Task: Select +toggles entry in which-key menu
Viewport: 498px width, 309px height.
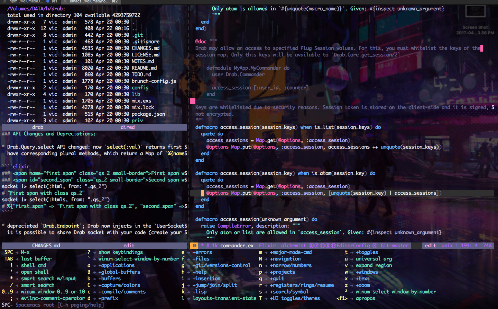Action: (x=367, y=252)
